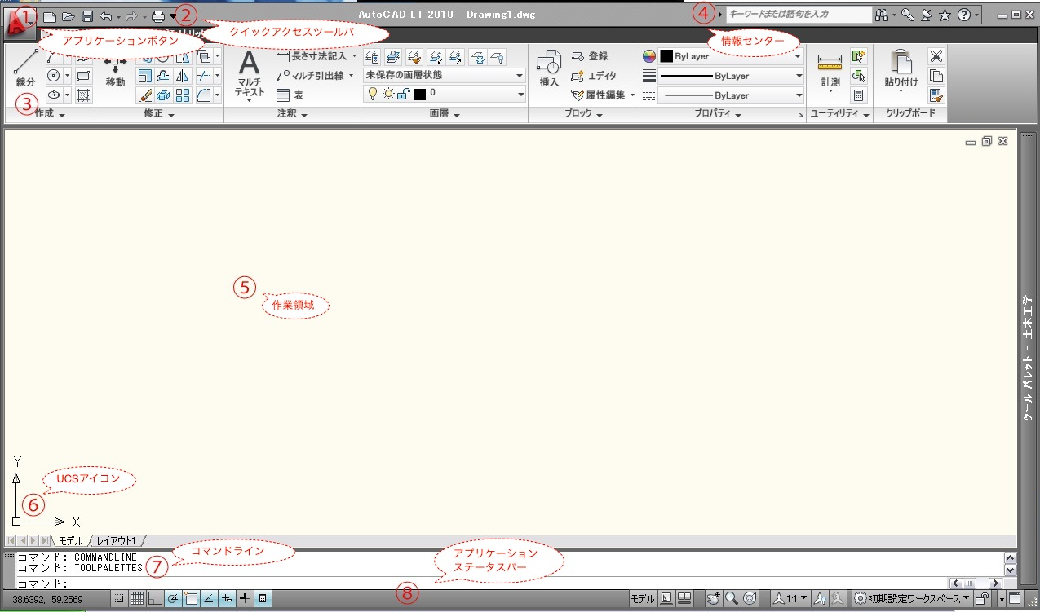1040x612 pixels.
Task: Click the Insert block (挿入) tool
Action: (x=549, y=68)
